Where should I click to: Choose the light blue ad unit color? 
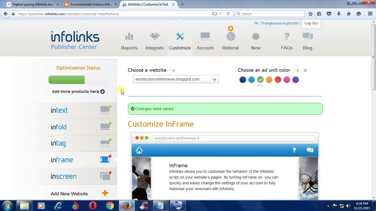coord(251,79)
